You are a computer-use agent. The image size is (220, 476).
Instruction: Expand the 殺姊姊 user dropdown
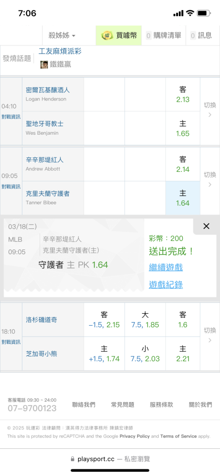pyautogui.click(x=62, y=36)
